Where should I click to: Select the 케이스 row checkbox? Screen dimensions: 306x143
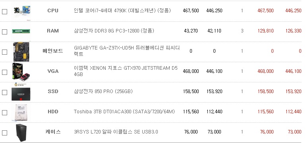pyautogui.click(x=4, y=133)
